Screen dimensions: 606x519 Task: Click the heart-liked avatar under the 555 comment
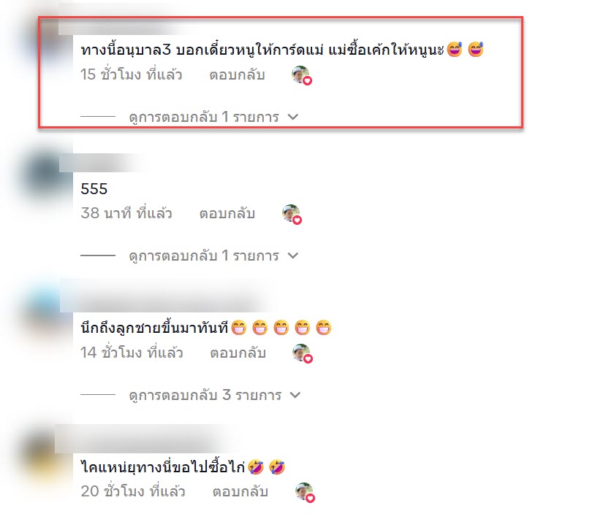click(292, 214)
